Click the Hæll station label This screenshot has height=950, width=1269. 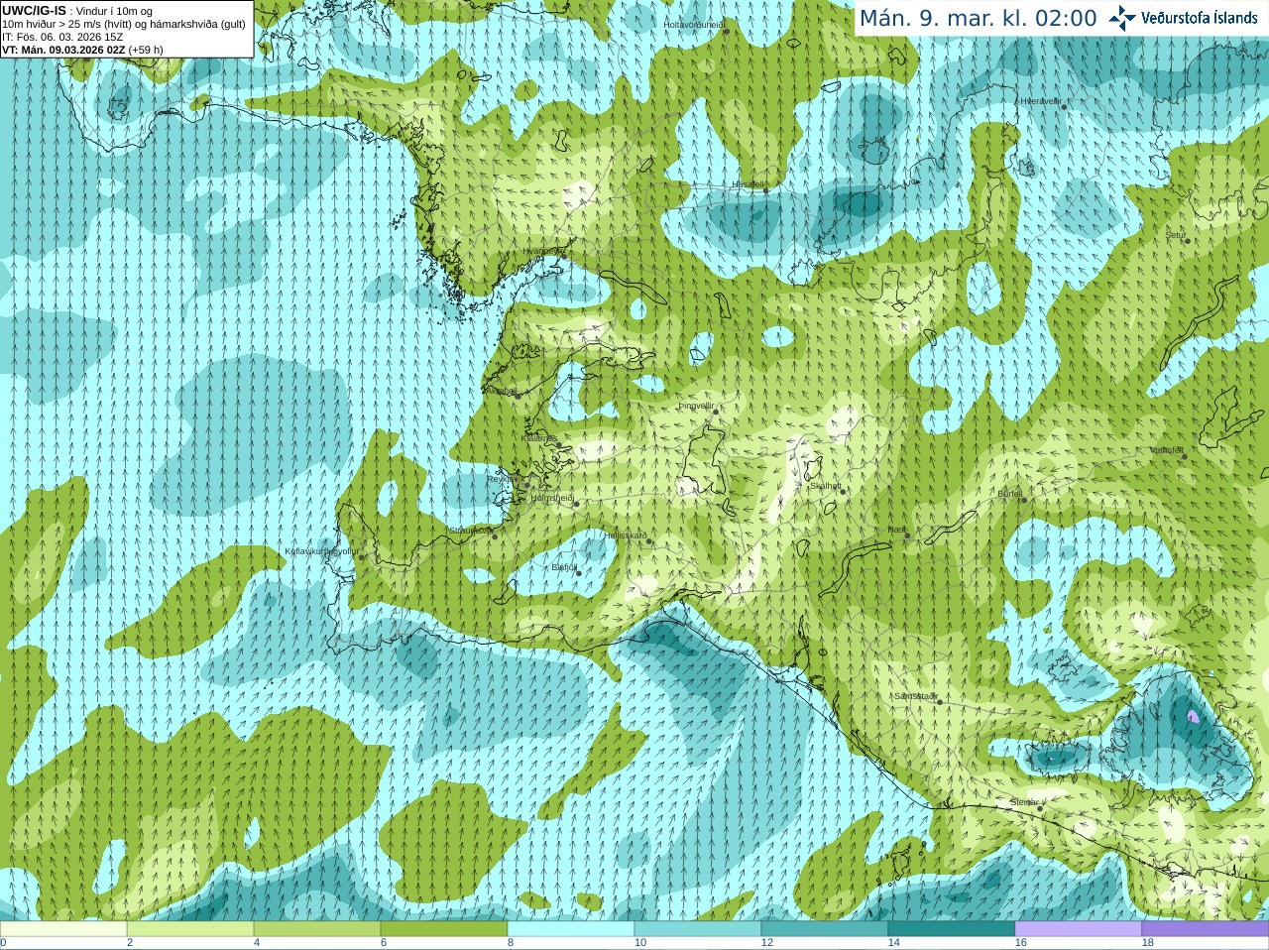point(897,530)
